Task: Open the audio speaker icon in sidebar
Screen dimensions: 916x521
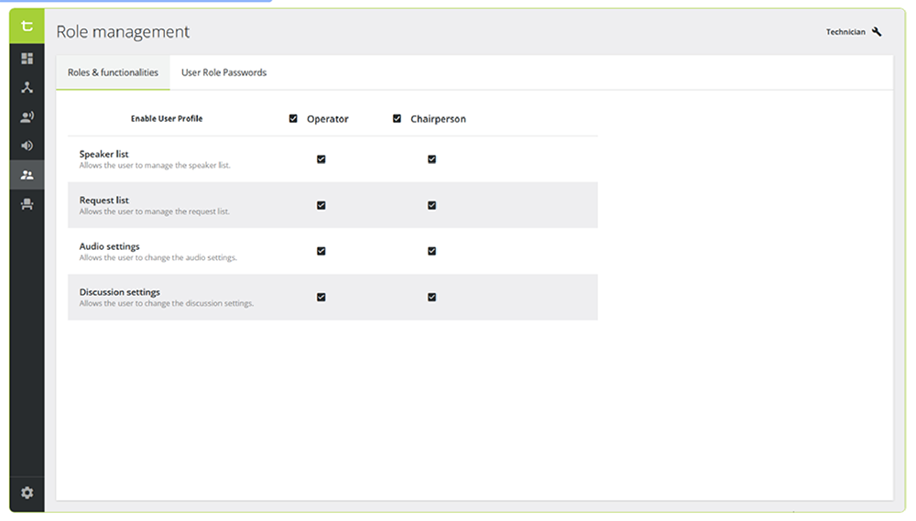Action: (27, 146)
